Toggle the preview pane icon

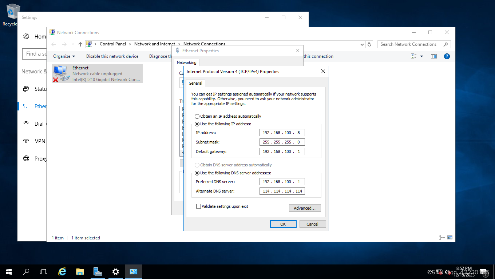(x=433, y=56)
